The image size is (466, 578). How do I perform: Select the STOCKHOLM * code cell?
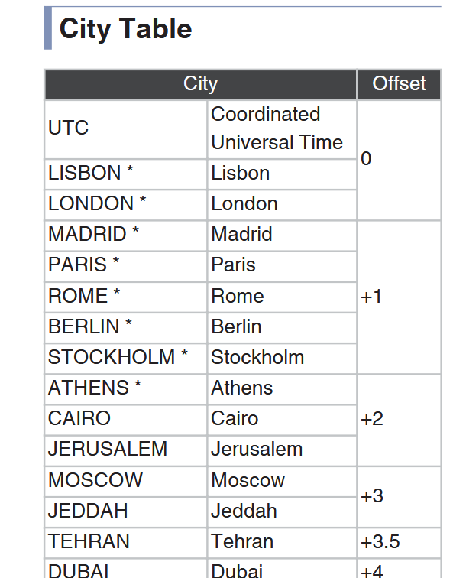125,359
